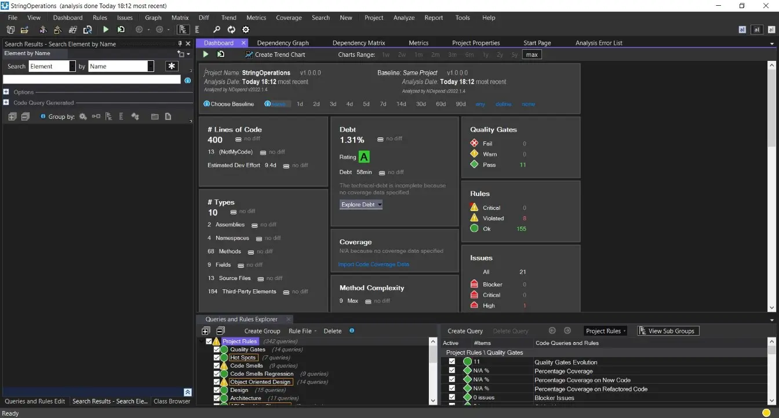
Task: Run analysis with the main toolbar green play icon
Action: click(105, 30)
